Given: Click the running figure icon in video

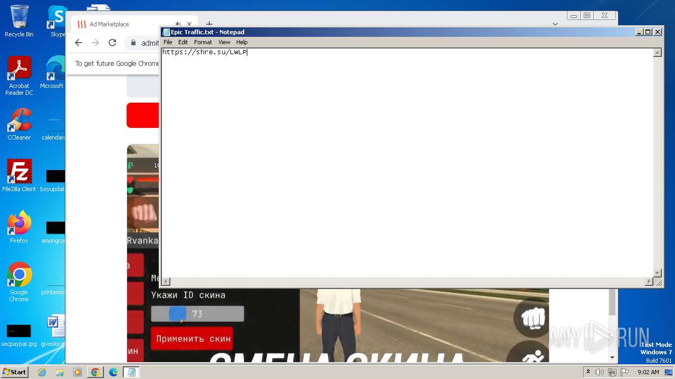Looking at the screenshot, I should pyautogui.click(x=533, y=355).
